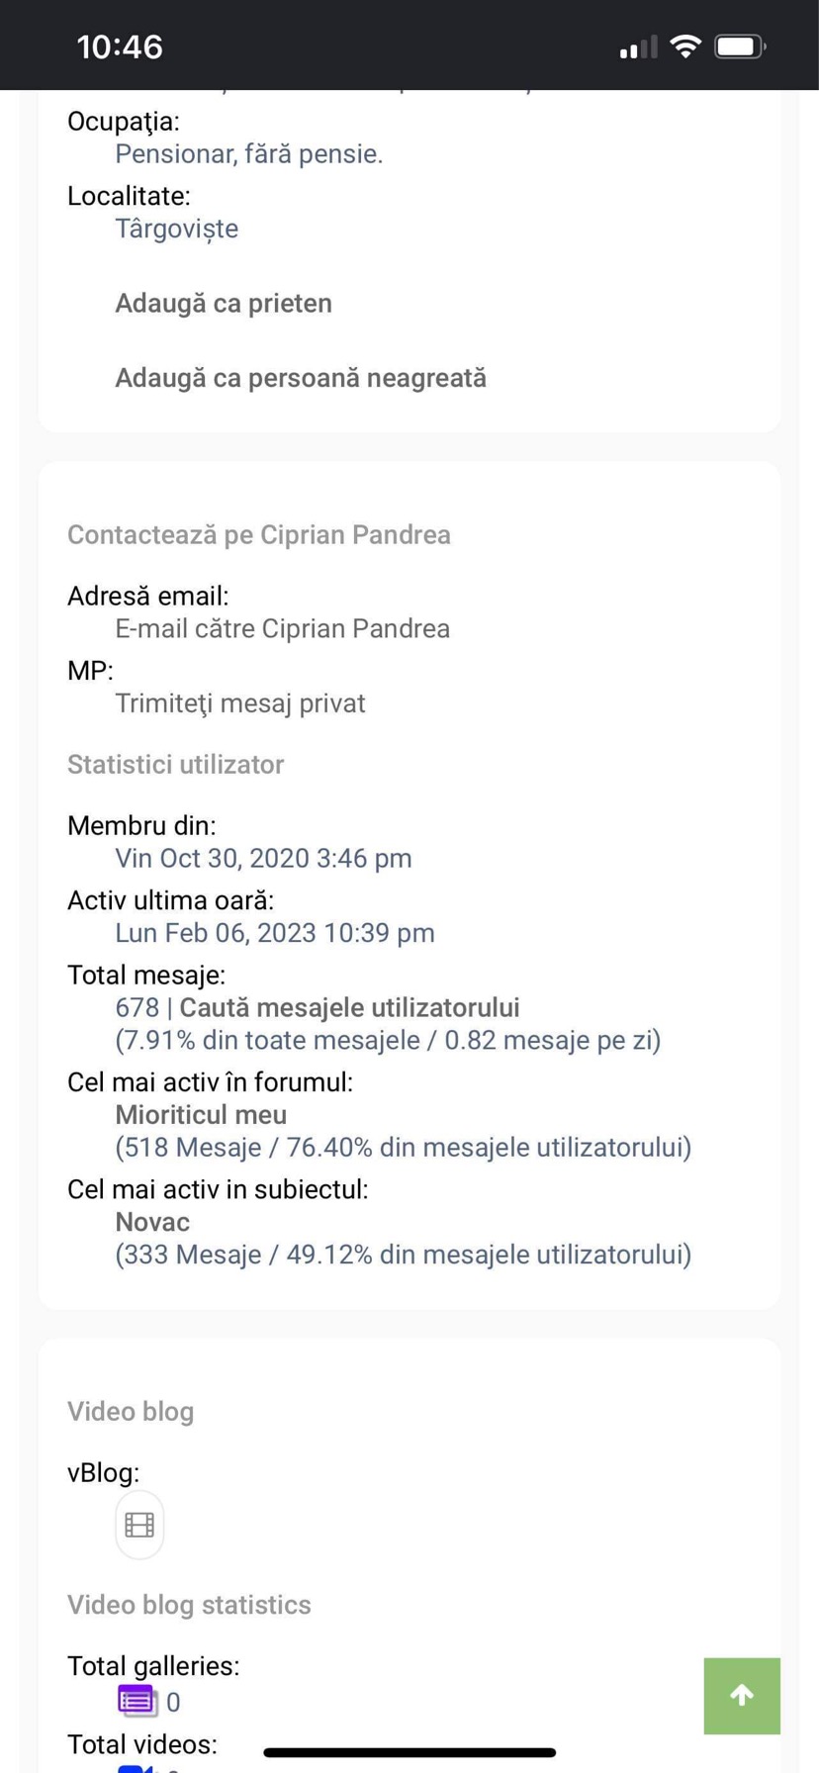The width and height of the screenshot is (819, 1773).
Task: Open E-mail către Ciprian Pandrea link
Action: (283, 628)
